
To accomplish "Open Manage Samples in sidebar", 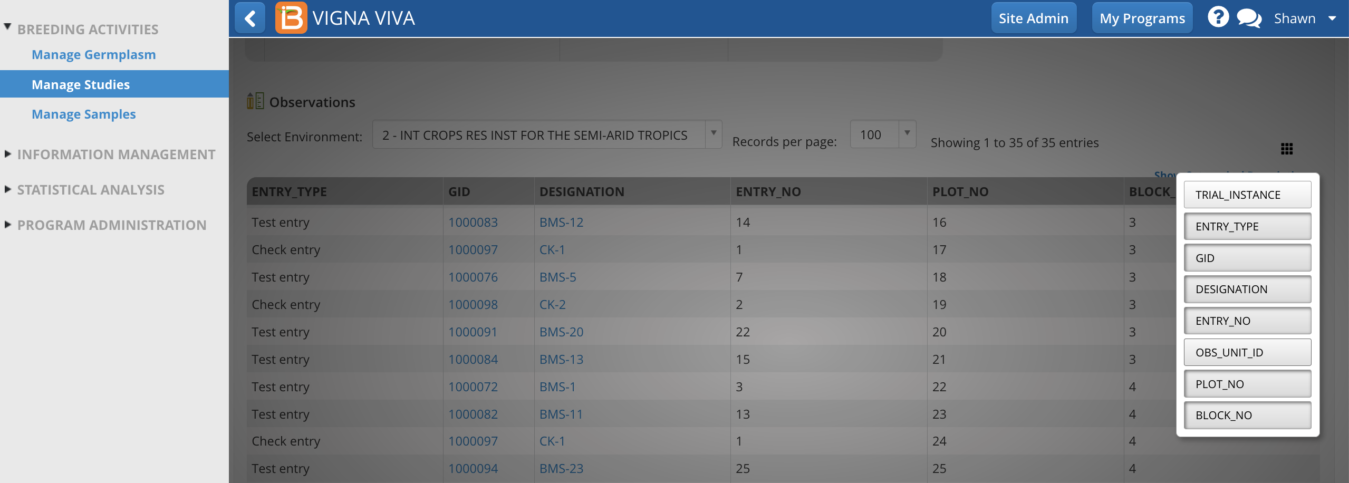I will pos(83,114).
